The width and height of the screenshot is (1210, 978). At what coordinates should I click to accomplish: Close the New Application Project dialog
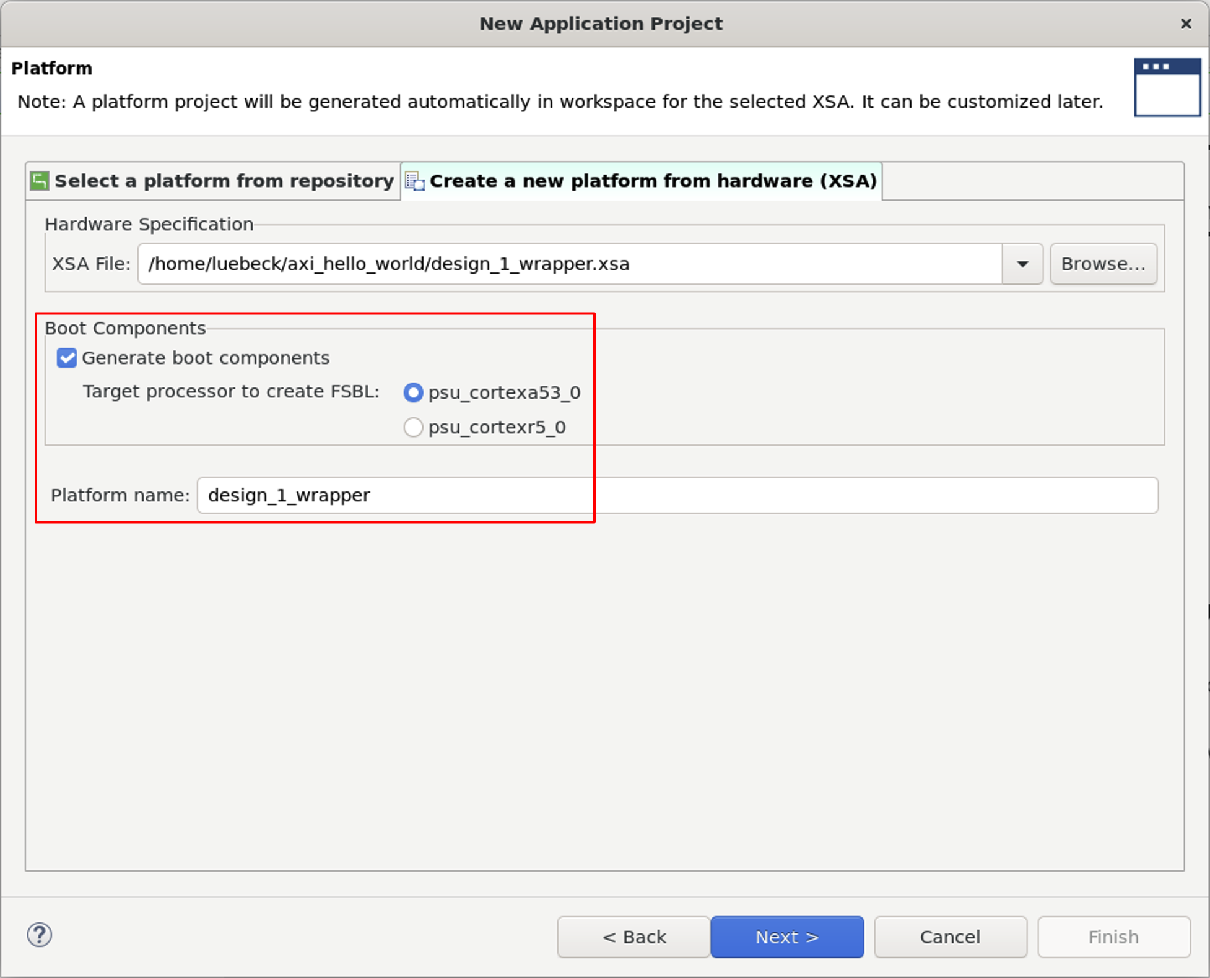(1186, 24)
